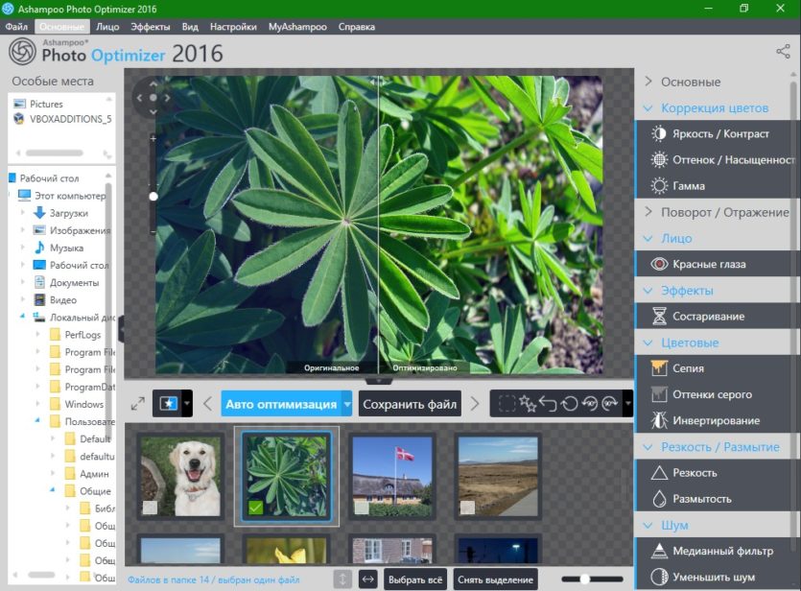Expand the Загрузки tree node
The image size is (801, 591).
23,212
